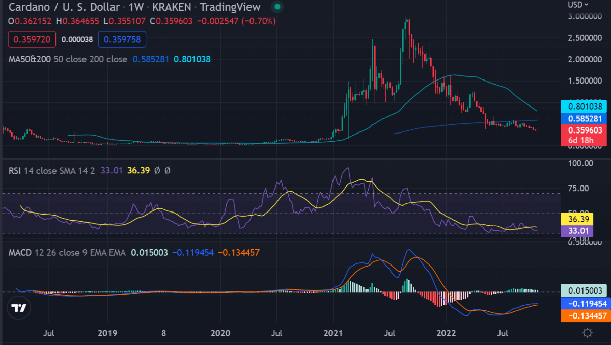The height and width of the screenshot is (345, 611).
Task: Click the yellow 36.39 RSI legend value
Action: pyautogui.click(x=138, y=171)
